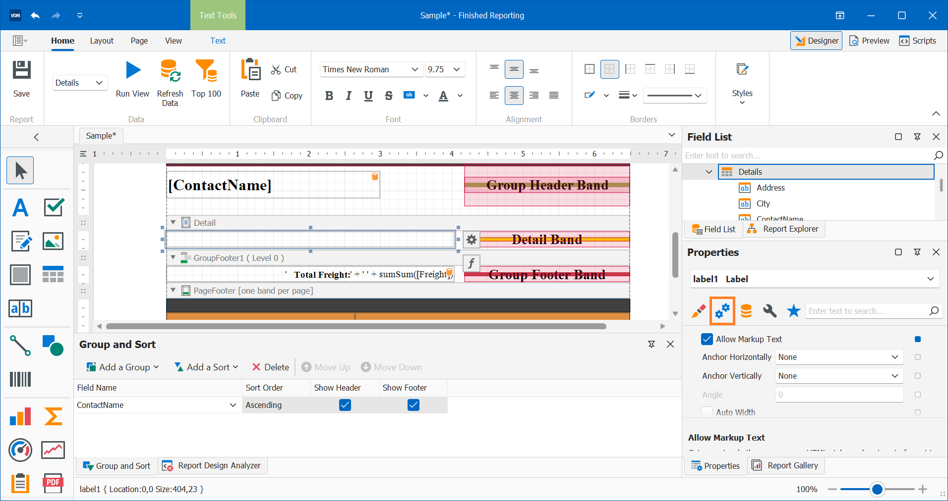The image size is (948, 501).
Task: Click Add a Sort button
Action: [x=206, y=367]
